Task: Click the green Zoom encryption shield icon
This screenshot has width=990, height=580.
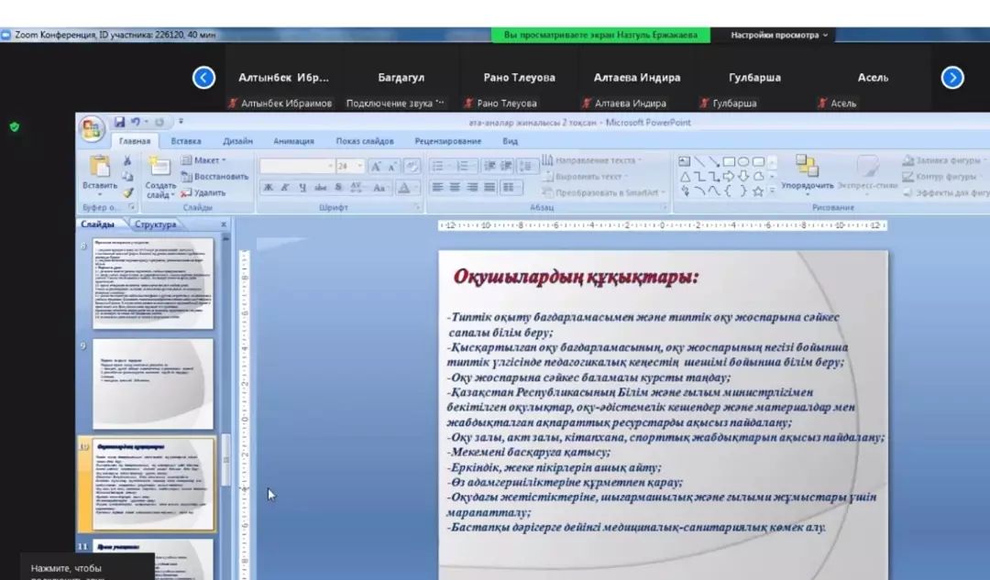Action: coord(15,126)
